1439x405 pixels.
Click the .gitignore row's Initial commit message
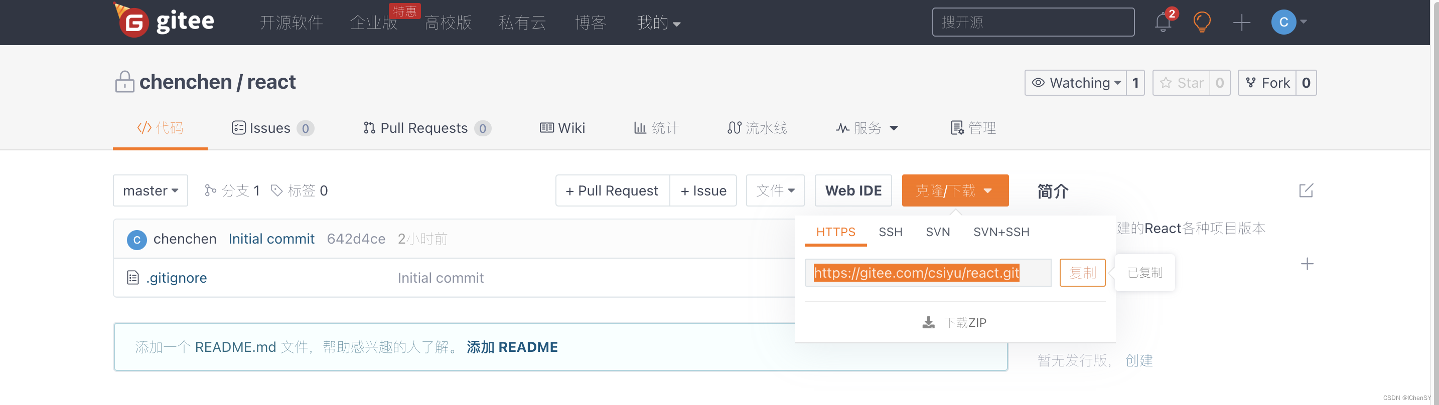[x=441, y=278]
